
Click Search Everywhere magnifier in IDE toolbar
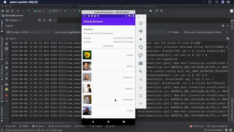[x=162, y=11]
